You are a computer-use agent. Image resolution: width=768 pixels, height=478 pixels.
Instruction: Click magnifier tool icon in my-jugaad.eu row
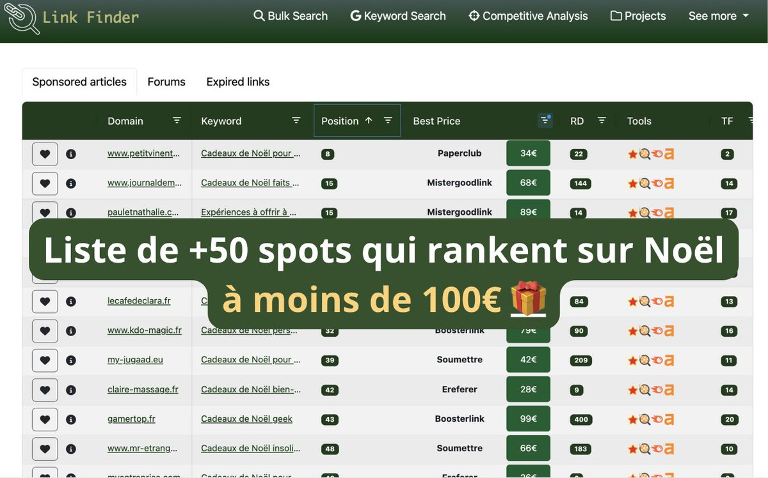pos(644,360)
